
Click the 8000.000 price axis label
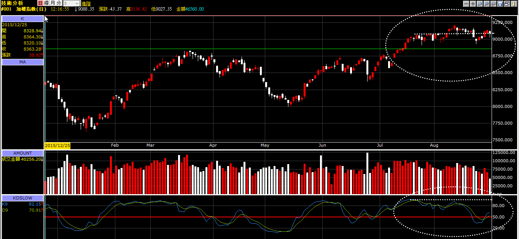coord(503,107)
